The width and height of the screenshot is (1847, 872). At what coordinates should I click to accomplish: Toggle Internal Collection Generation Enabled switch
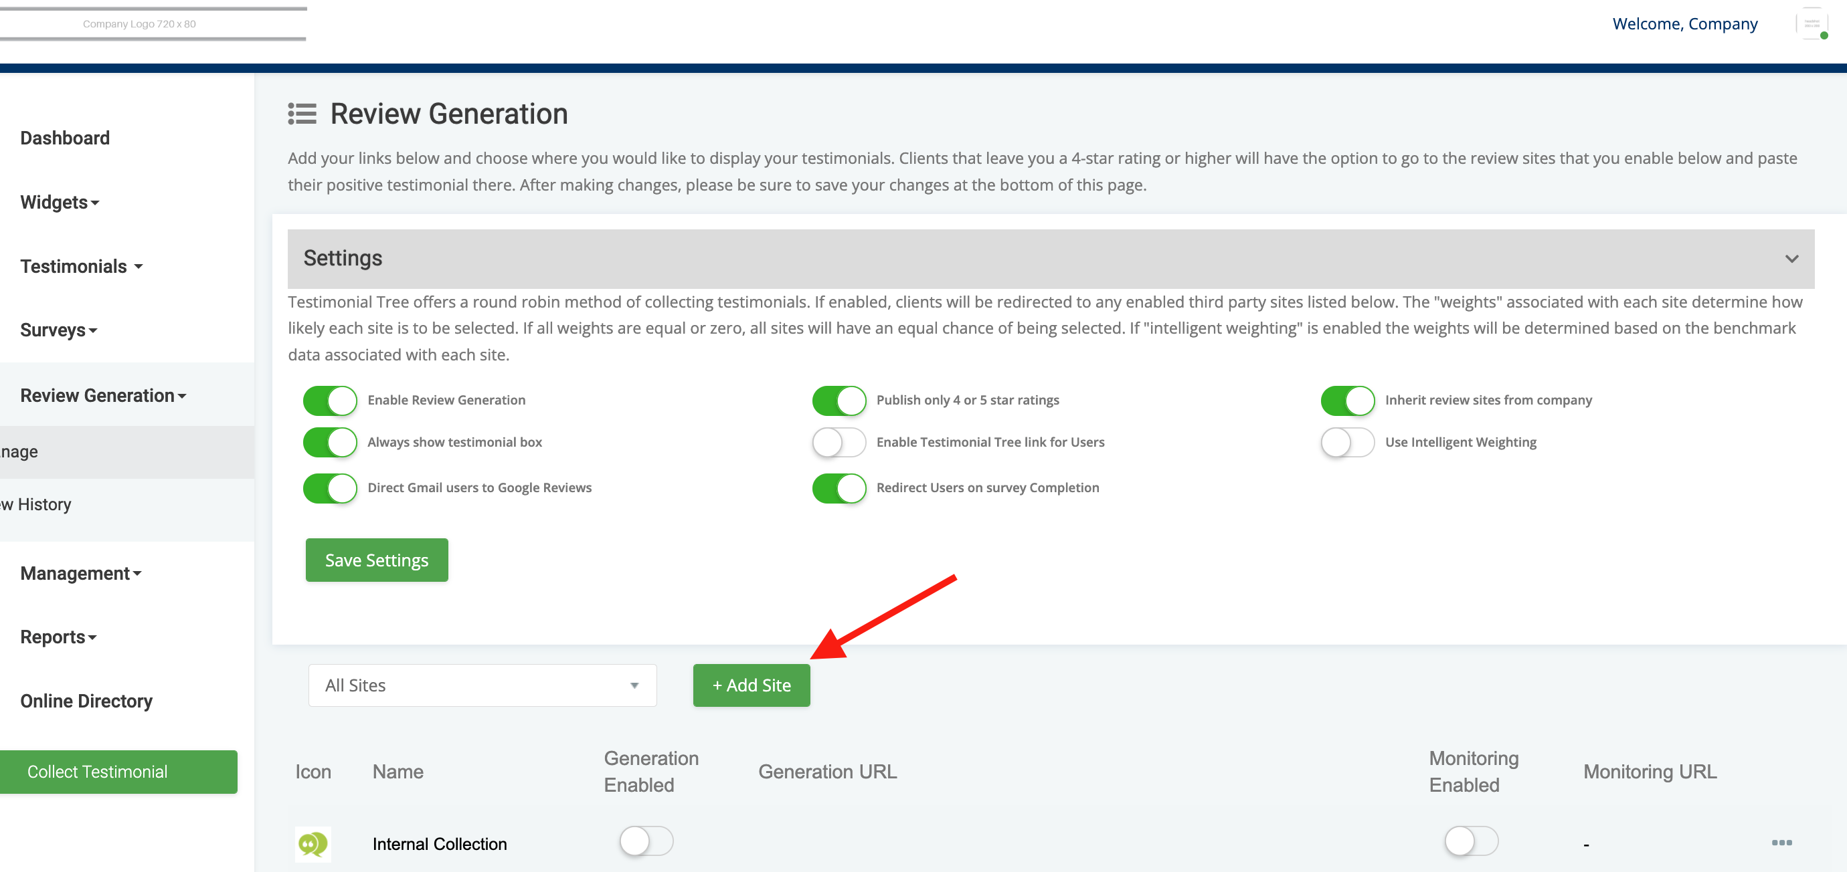[x=646, y=841]
